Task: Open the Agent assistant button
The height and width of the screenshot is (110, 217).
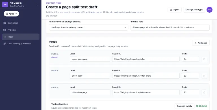Action: [x=175, y=10]
